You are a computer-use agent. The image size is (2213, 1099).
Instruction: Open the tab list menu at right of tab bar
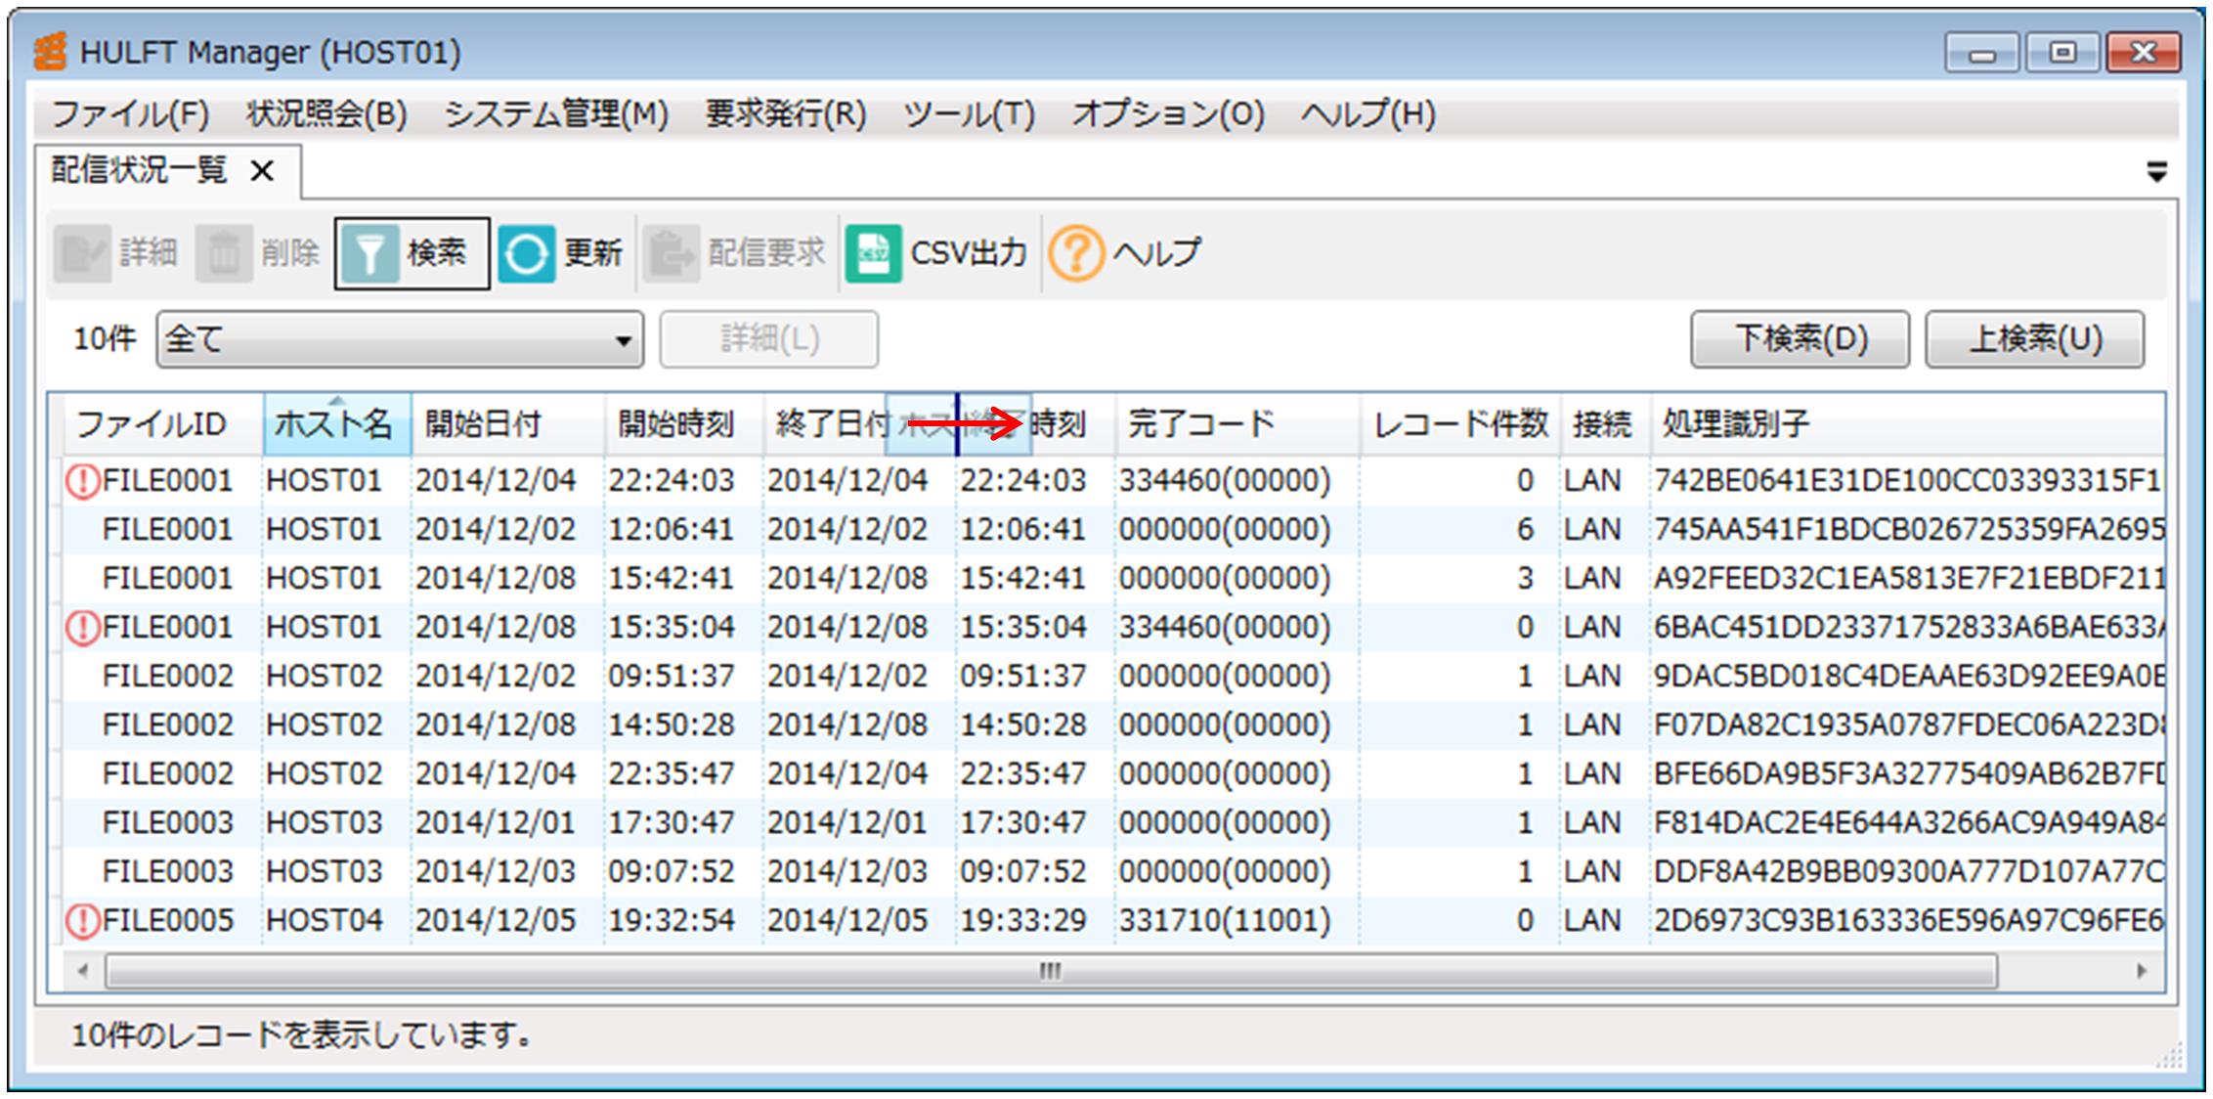click(2156, 173)
